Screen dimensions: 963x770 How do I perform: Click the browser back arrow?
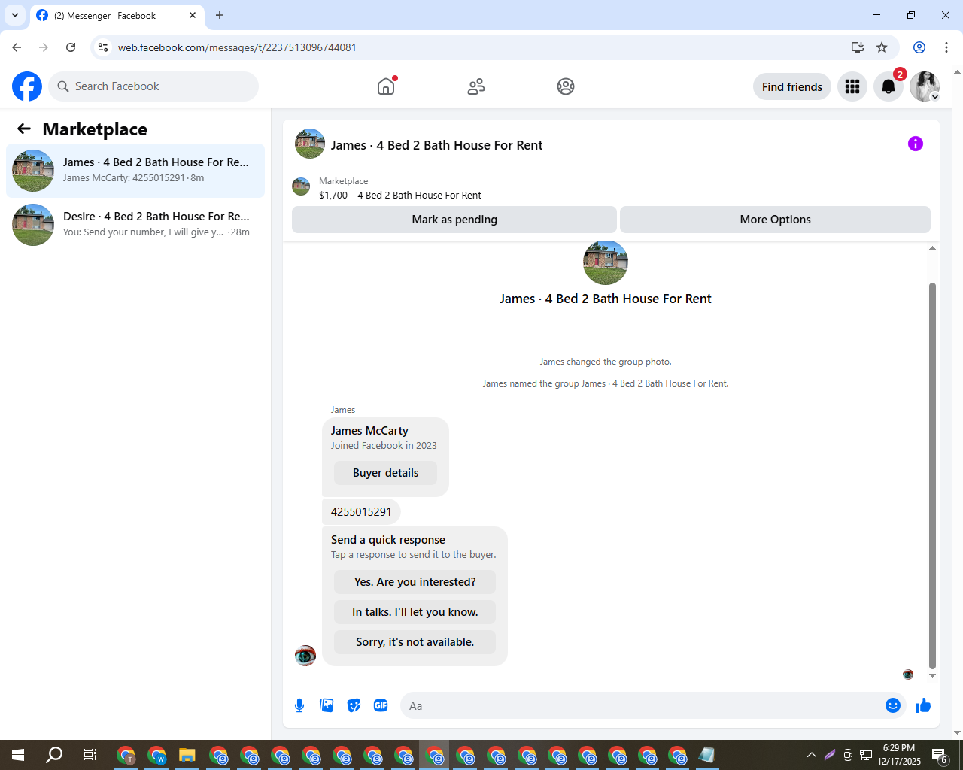pyautogui.click(x=17, y=47)
